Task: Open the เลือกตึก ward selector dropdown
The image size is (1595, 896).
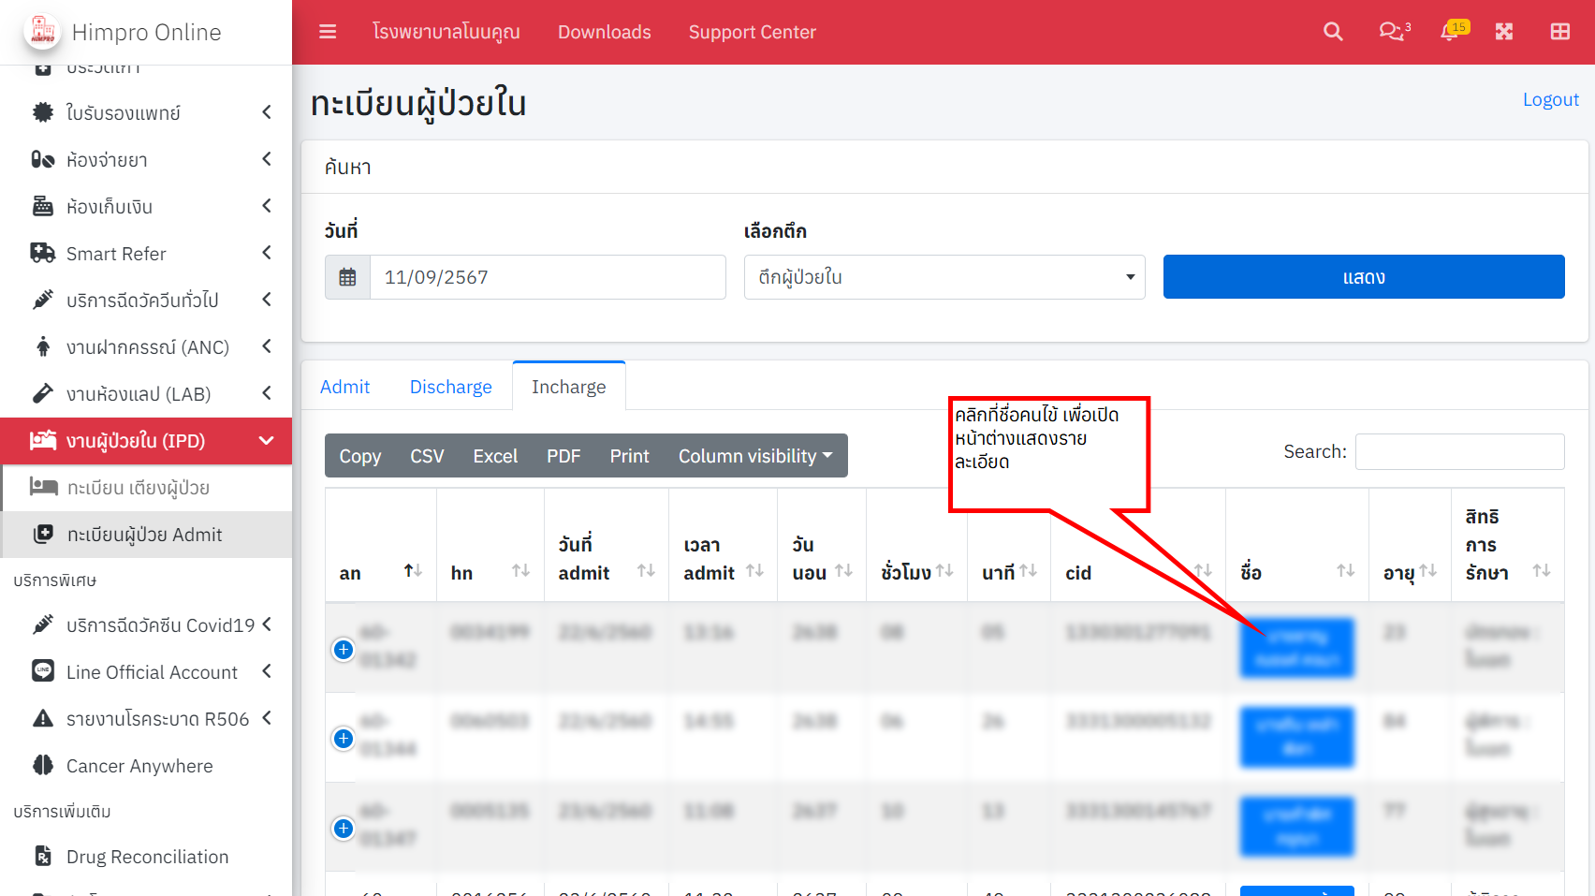Action: tap(944, 276)
